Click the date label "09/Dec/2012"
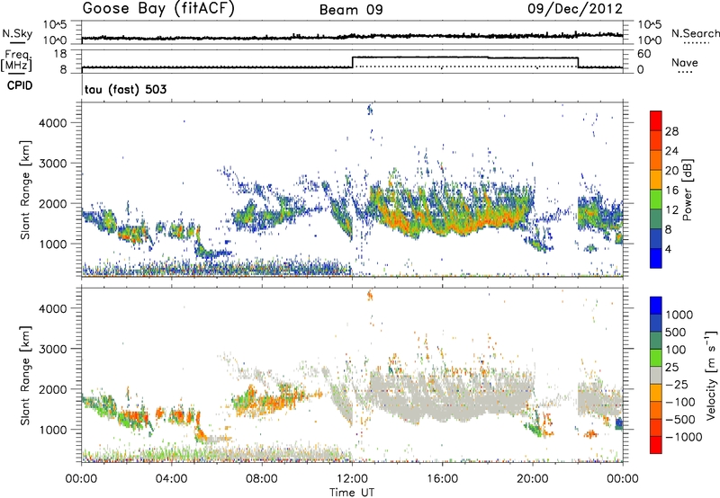720x498 pixels. coord(575,9)
